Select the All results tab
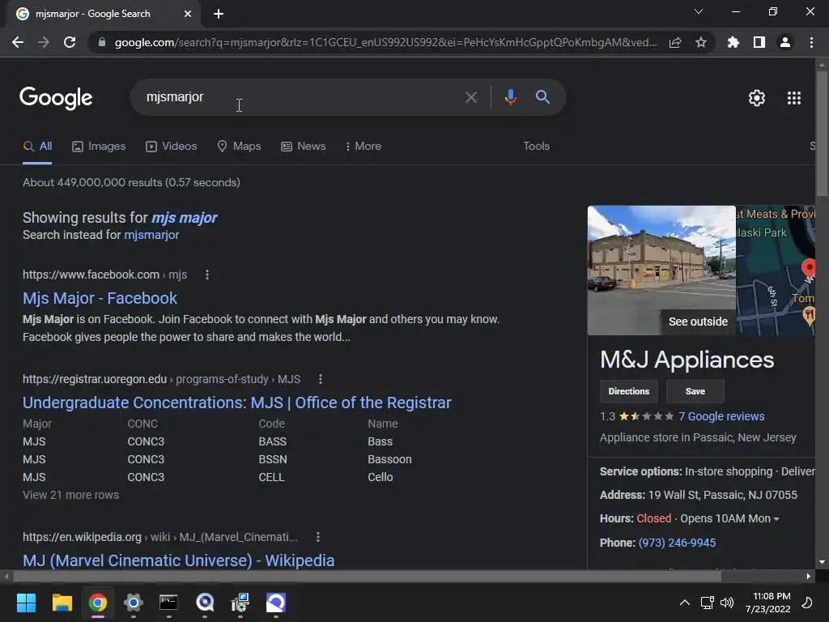 [37, 147]
